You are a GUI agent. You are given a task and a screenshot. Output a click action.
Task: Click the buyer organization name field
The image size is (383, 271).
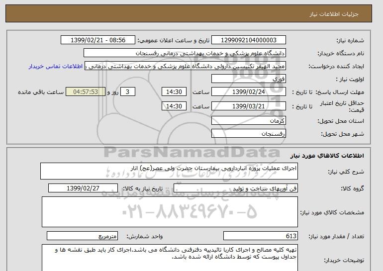[x=185, y=53]
